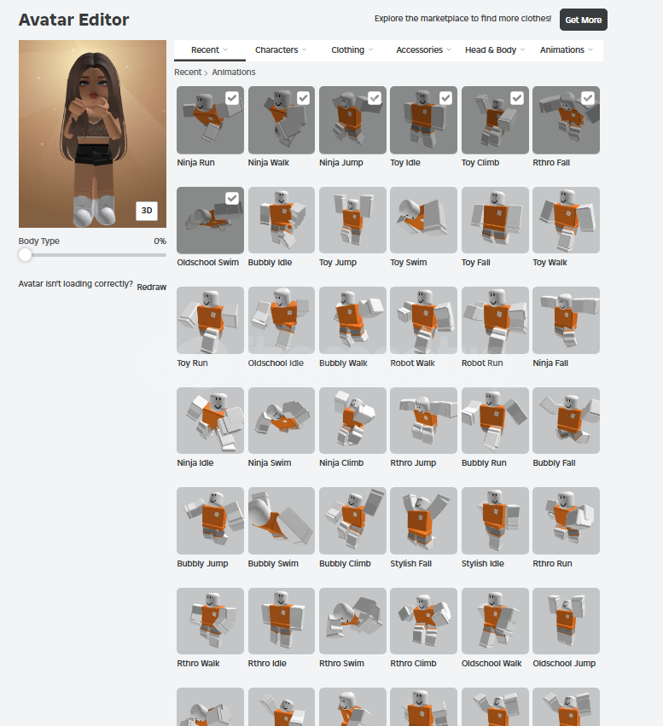Equip the Stylish Fall animation
This screenshot has height=726, width=663.
[423, 520]
